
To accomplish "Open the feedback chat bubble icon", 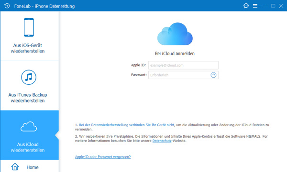I will (x=246, y=6).
